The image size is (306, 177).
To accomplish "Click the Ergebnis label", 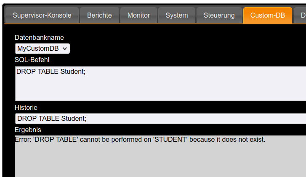I will [28, 130].
